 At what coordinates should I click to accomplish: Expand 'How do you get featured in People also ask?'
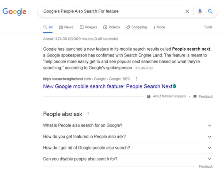pyautogui.click(x=128, y=137)
